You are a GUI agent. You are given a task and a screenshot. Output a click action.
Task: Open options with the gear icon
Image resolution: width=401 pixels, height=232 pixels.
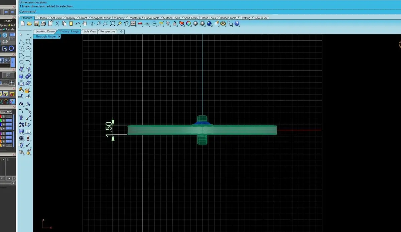(223, 24)
